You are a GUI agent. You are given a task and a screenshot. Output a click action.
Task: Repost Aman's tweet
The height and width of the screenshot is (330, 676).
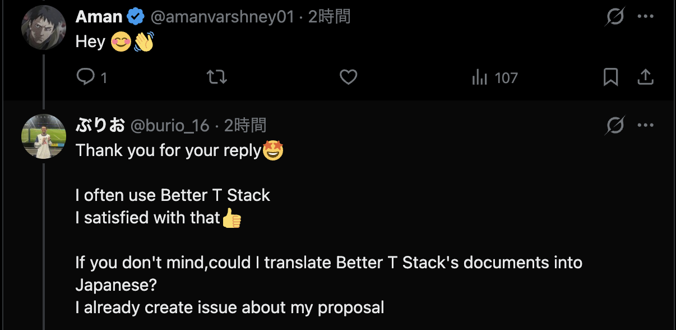217,77
